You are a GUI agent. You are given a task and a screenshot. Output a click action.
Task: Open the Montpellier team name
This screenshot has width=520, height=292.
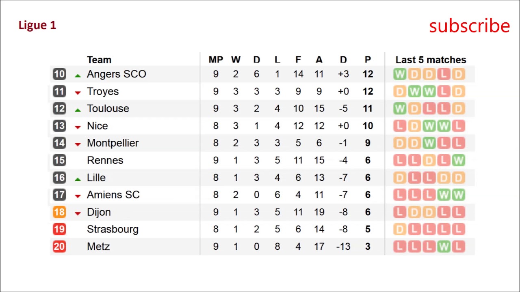coord(113,143)
